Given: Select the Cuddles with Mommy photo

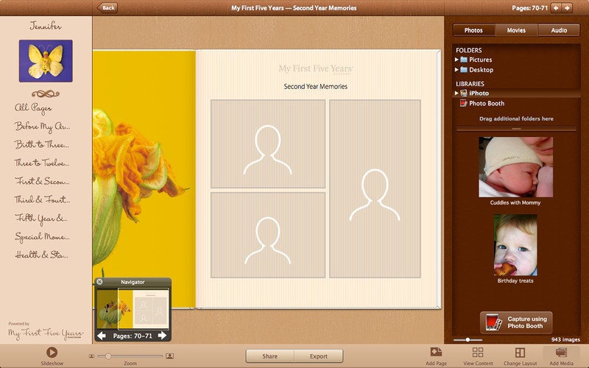Looking at the screenshot, I should tap(515, 166).
